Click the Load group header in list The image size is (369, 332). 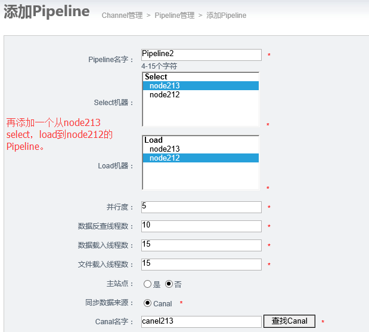[154, 140]
